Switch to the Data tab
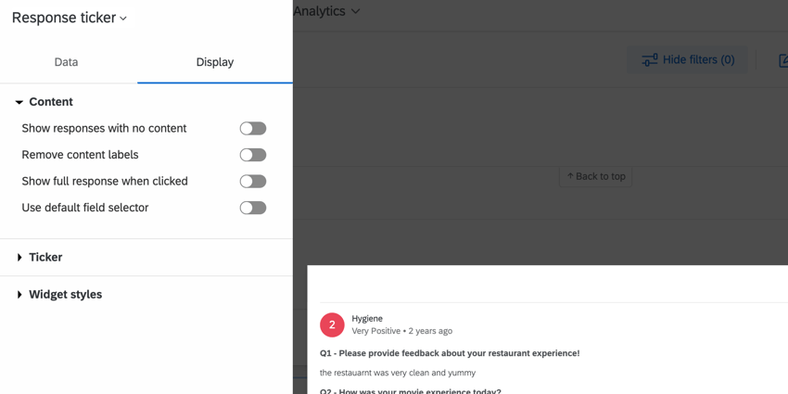Screen dimensions: 788x394 (67, 62)
